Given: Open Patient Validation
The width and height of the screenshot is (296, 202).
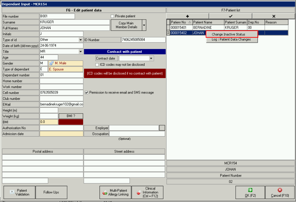Looking at the screenshot, I should pyautogui.click(x=19, y=192).
